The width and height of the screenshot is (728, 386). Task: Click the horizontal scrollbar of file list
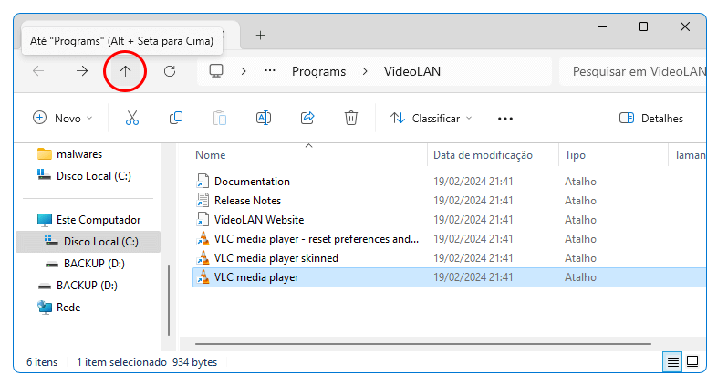point(423,344)
